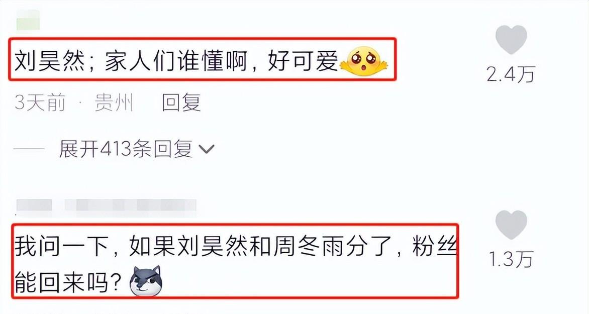
Task: Click the chevron arrow after 展开413条回复
Action: pyautogui.click(x=206, y=150)
